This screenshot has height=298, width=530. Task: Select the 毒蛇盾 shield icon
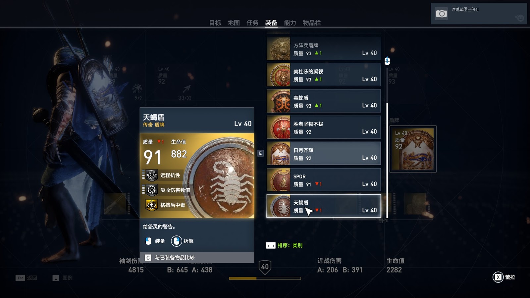coord(279,101)
